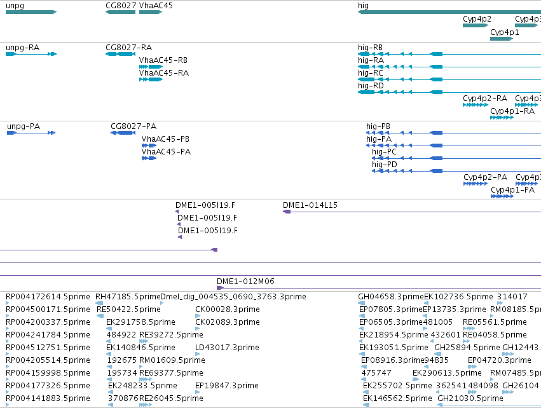Select the EK140846.5prime EST label
541x408 pixels.
(x=140, y=348)
